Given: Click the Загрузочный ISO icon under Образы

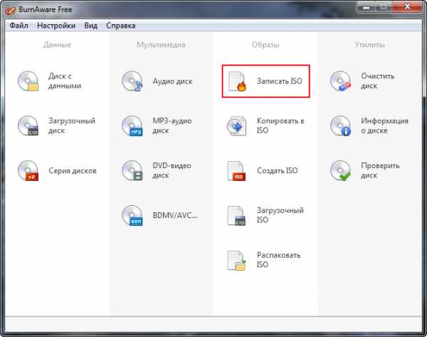Looking at the screenshot, I should [x=237, y=215].
